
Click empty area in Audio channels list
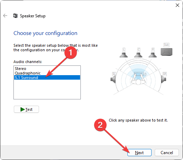(x=47, y=90)
